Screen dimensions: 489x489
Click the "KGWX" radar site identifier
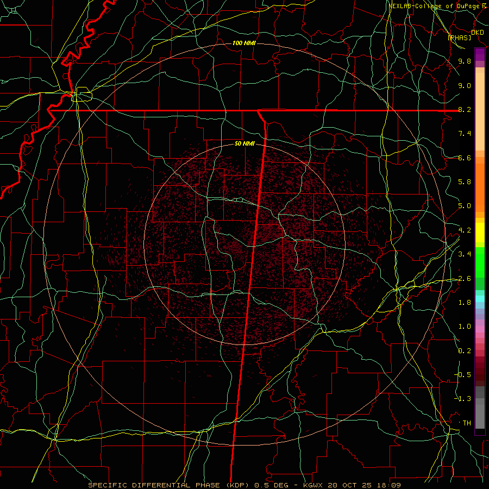pyautogui.click(x=314, y=485)
